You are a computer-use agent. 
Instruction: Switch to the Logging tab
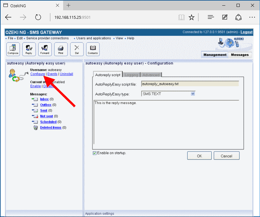(x=131, y=75)
